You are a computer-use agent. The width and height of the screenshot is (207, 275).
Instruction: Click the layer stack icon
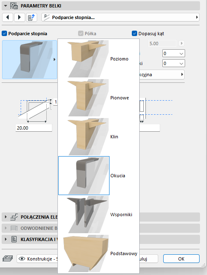tap(8, 258)
